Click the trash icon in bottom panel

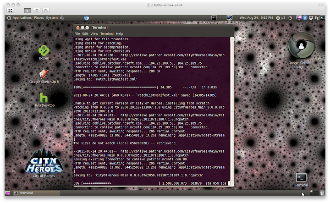click(322, 193)
